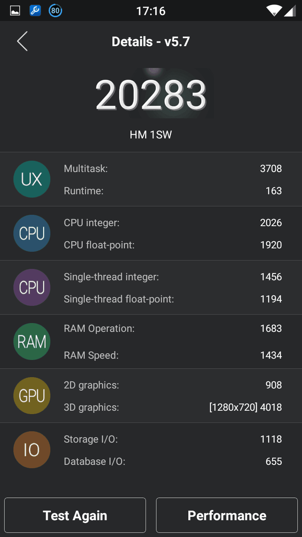Tap the purple CPU circle icon
302x537 pixels.
32,287
